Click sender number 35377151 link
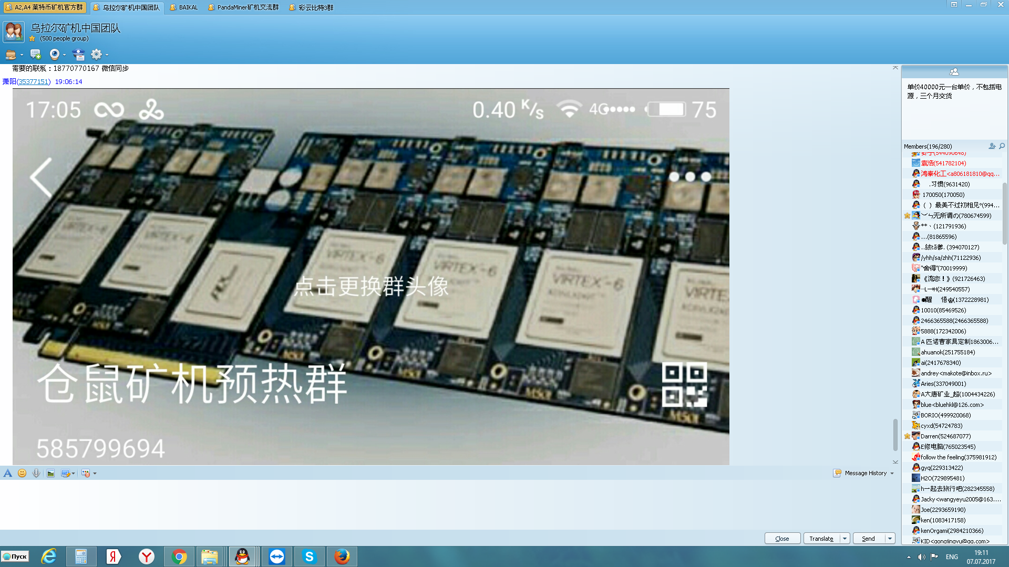Image resolution: width=1009 pixels, height=567 pixels. 34,82
